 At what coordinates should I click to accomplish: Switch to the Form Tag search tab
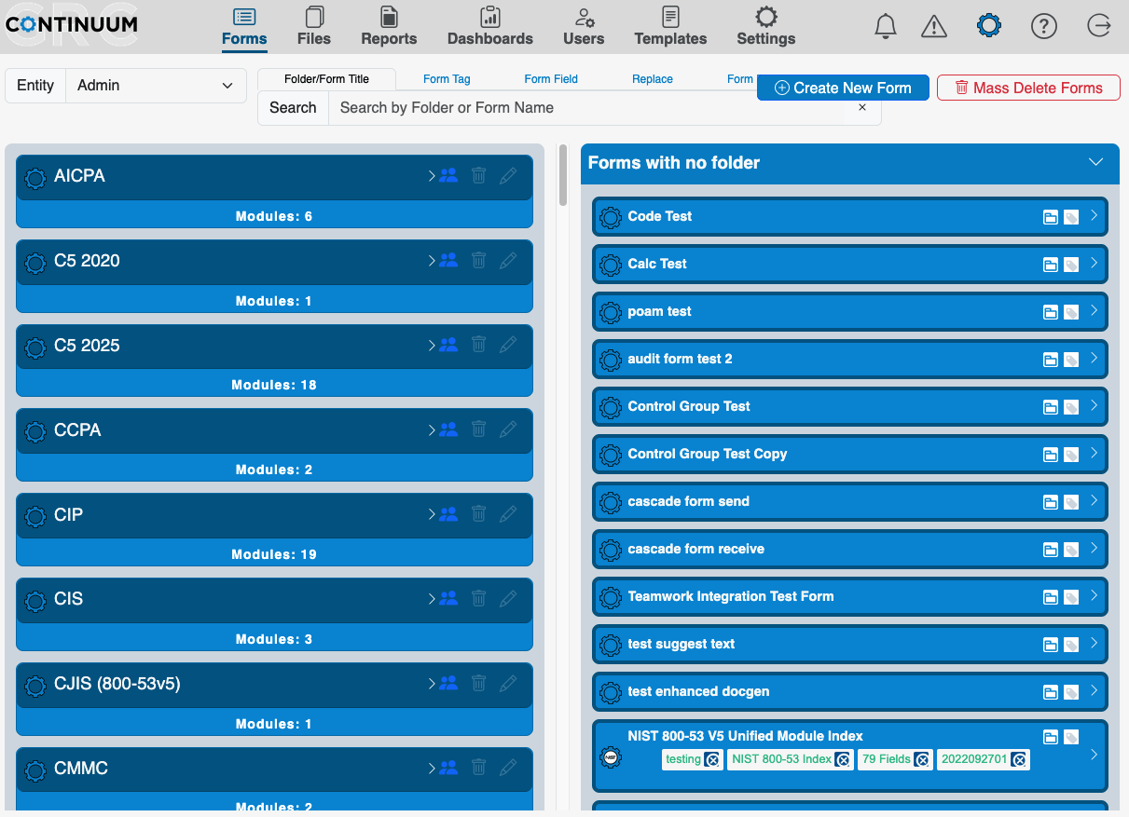[x=447, y=79]
